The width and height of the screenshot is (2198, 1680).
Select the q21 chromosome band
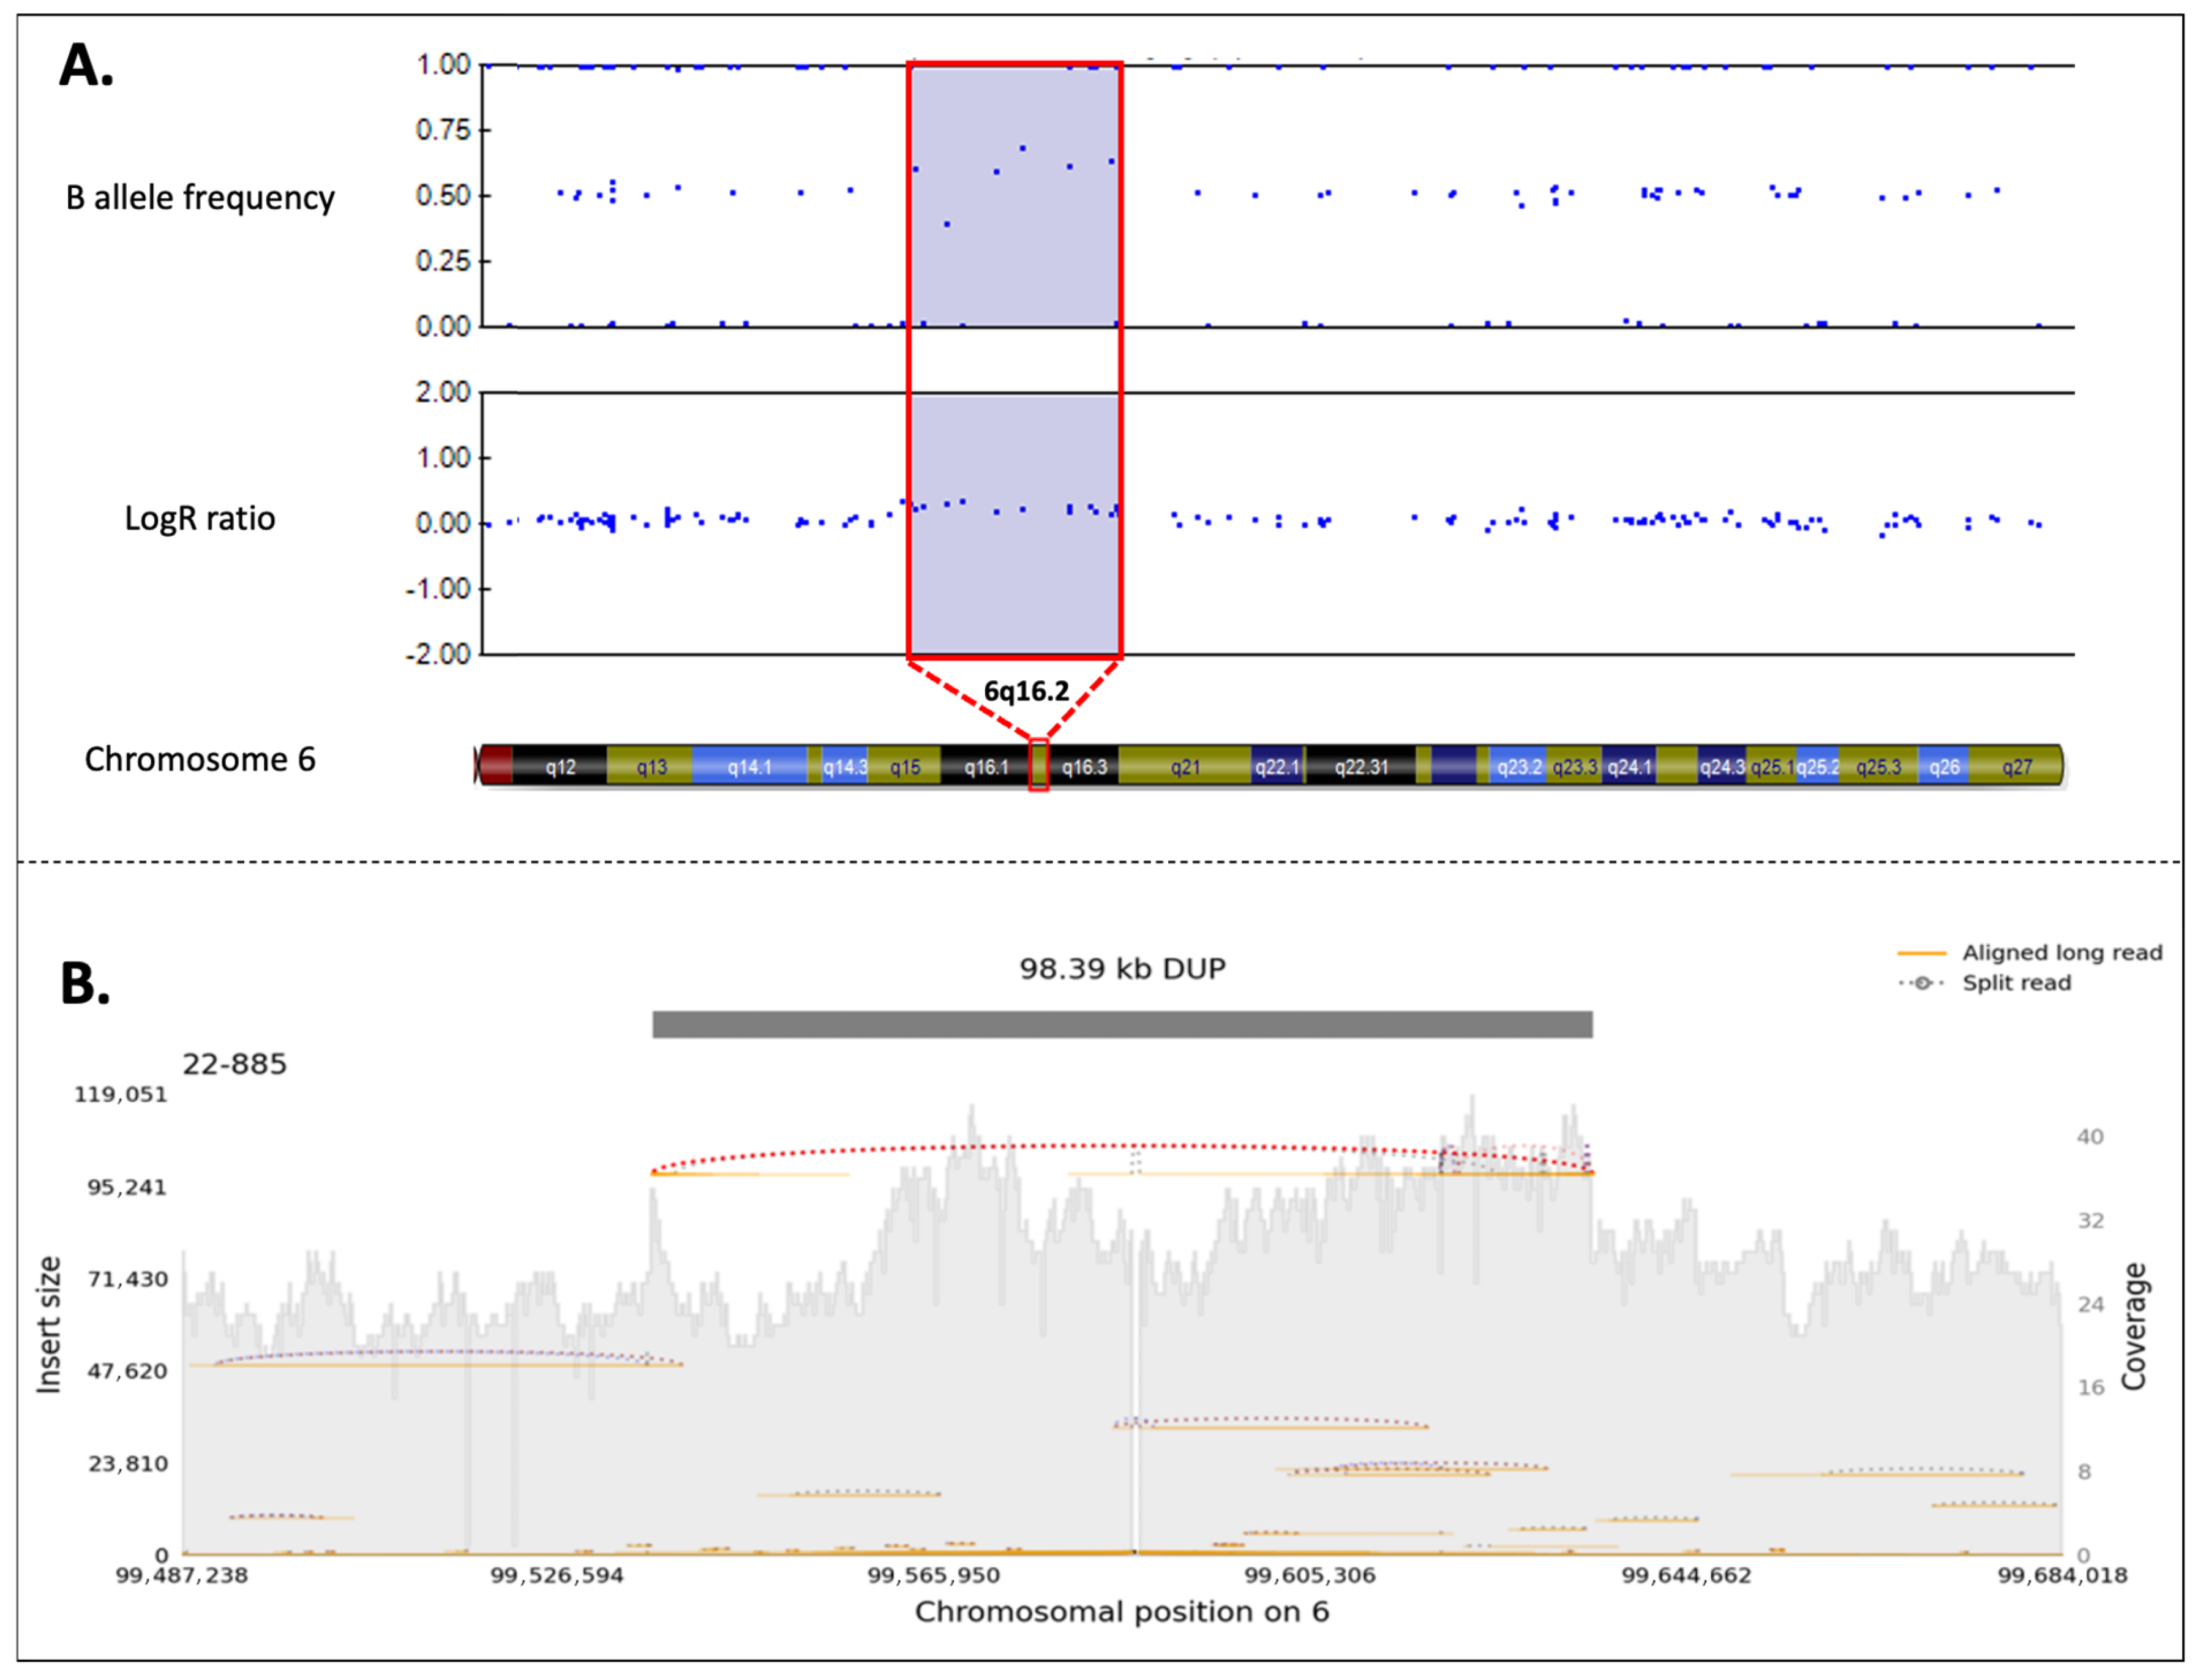(1184, 767)
